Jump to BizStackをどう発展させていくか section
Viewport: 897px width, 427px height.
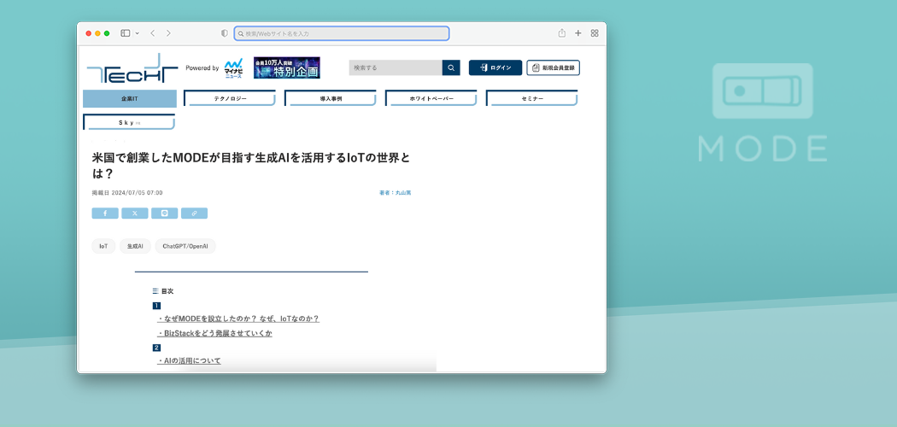point(214,333)
